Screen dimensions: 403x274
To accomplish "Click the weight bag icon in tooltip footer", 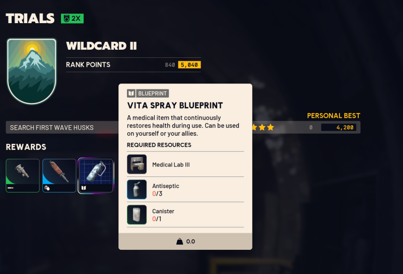I will [x=180, y=241].
